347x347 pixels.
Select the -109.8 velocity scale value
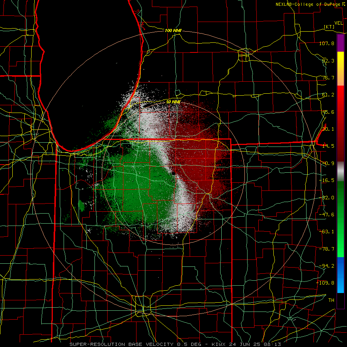pyautogui.click(x=325, y=283)
